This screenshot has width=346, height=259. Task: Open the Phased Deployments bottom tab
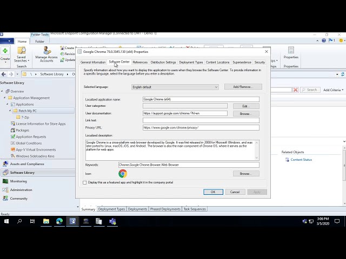(x=165, y=209)
